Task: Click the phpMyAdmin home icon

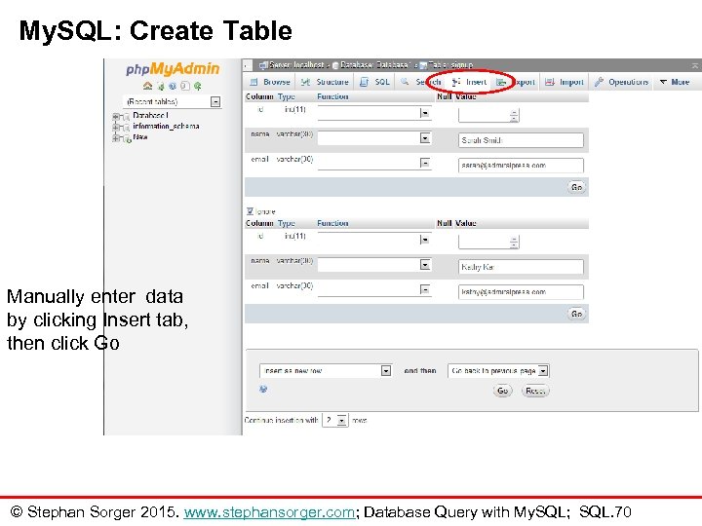Action: point(148,86)
